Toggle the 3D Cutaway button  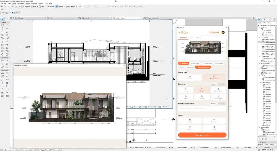coord(70,7)
